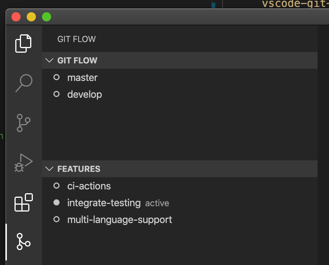Click the filled circle beside integrate-testing
Image resolution: width=329 pixels, height=265 pixels.
click(x=56, y=203)
